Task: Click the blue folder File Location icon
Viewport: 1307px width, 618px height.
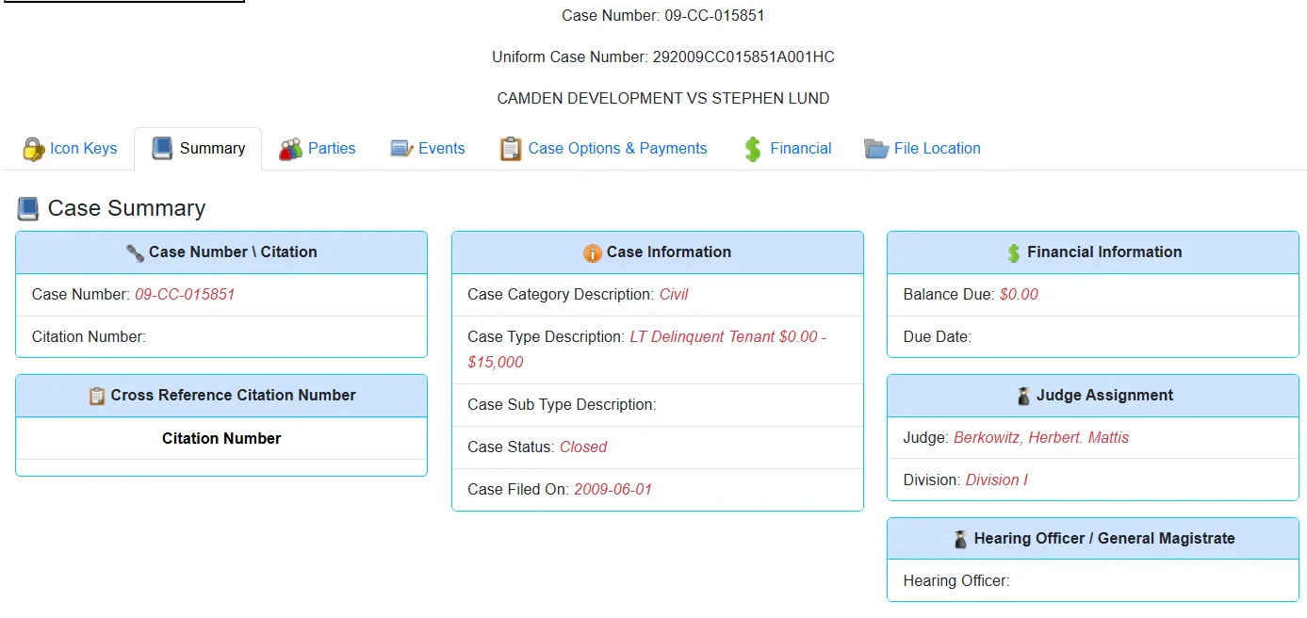Action: 876,149
